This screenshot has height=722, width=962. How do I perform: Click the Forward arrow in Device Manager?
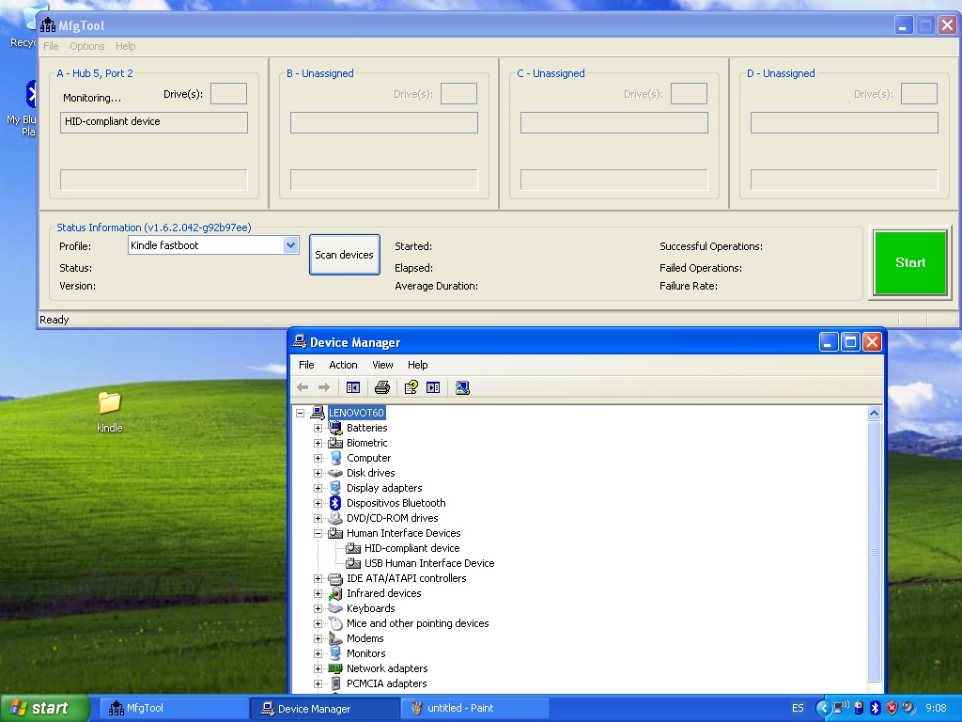(x=324, y=387)
